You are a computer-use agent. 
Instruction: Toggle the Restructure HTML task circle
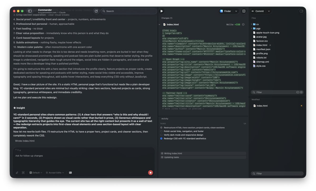pos(161,128)
